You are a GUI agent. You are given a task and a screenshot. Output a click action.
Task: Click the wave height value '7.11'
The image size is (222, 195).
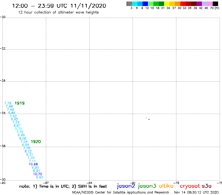click(x=32, y=161)
